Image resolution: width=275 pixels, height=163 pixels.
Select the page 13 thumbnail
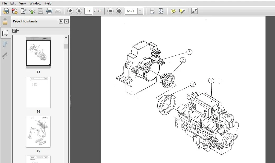click(38, 52)
